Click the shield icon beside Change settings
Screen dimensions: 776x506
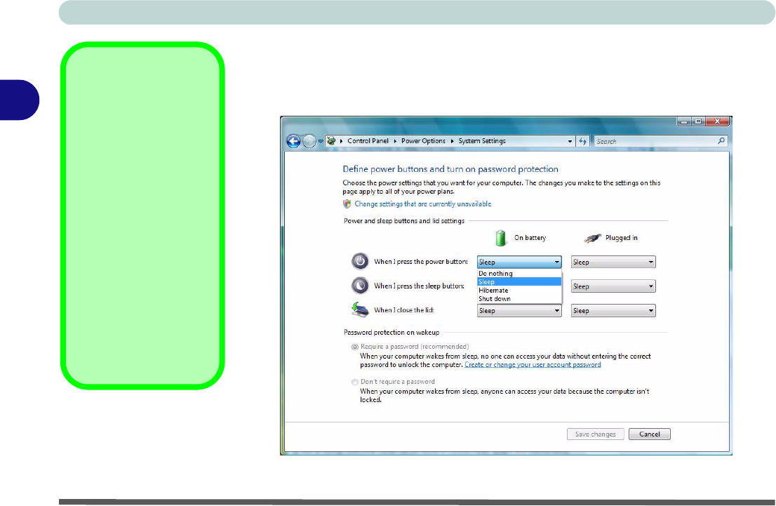click(x=347, y=204)
